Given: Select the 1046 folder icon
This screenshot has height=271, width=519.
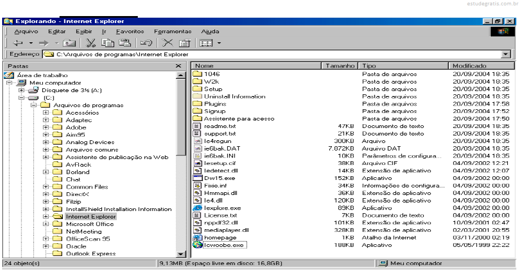Looking at the screenshot, I should [x=197, y=74].
